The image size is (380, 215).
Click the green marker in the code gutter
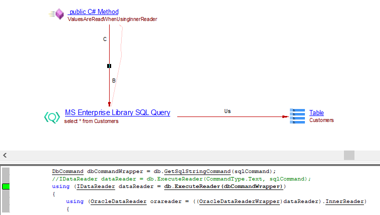6,186
